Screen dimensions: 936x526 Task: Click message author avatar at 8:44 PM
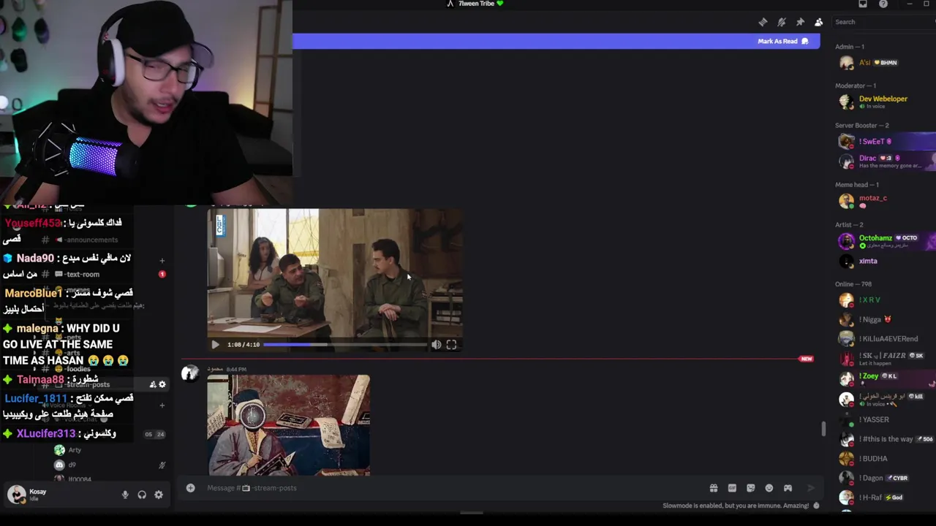pyautogui.click(x=190, y=373)
